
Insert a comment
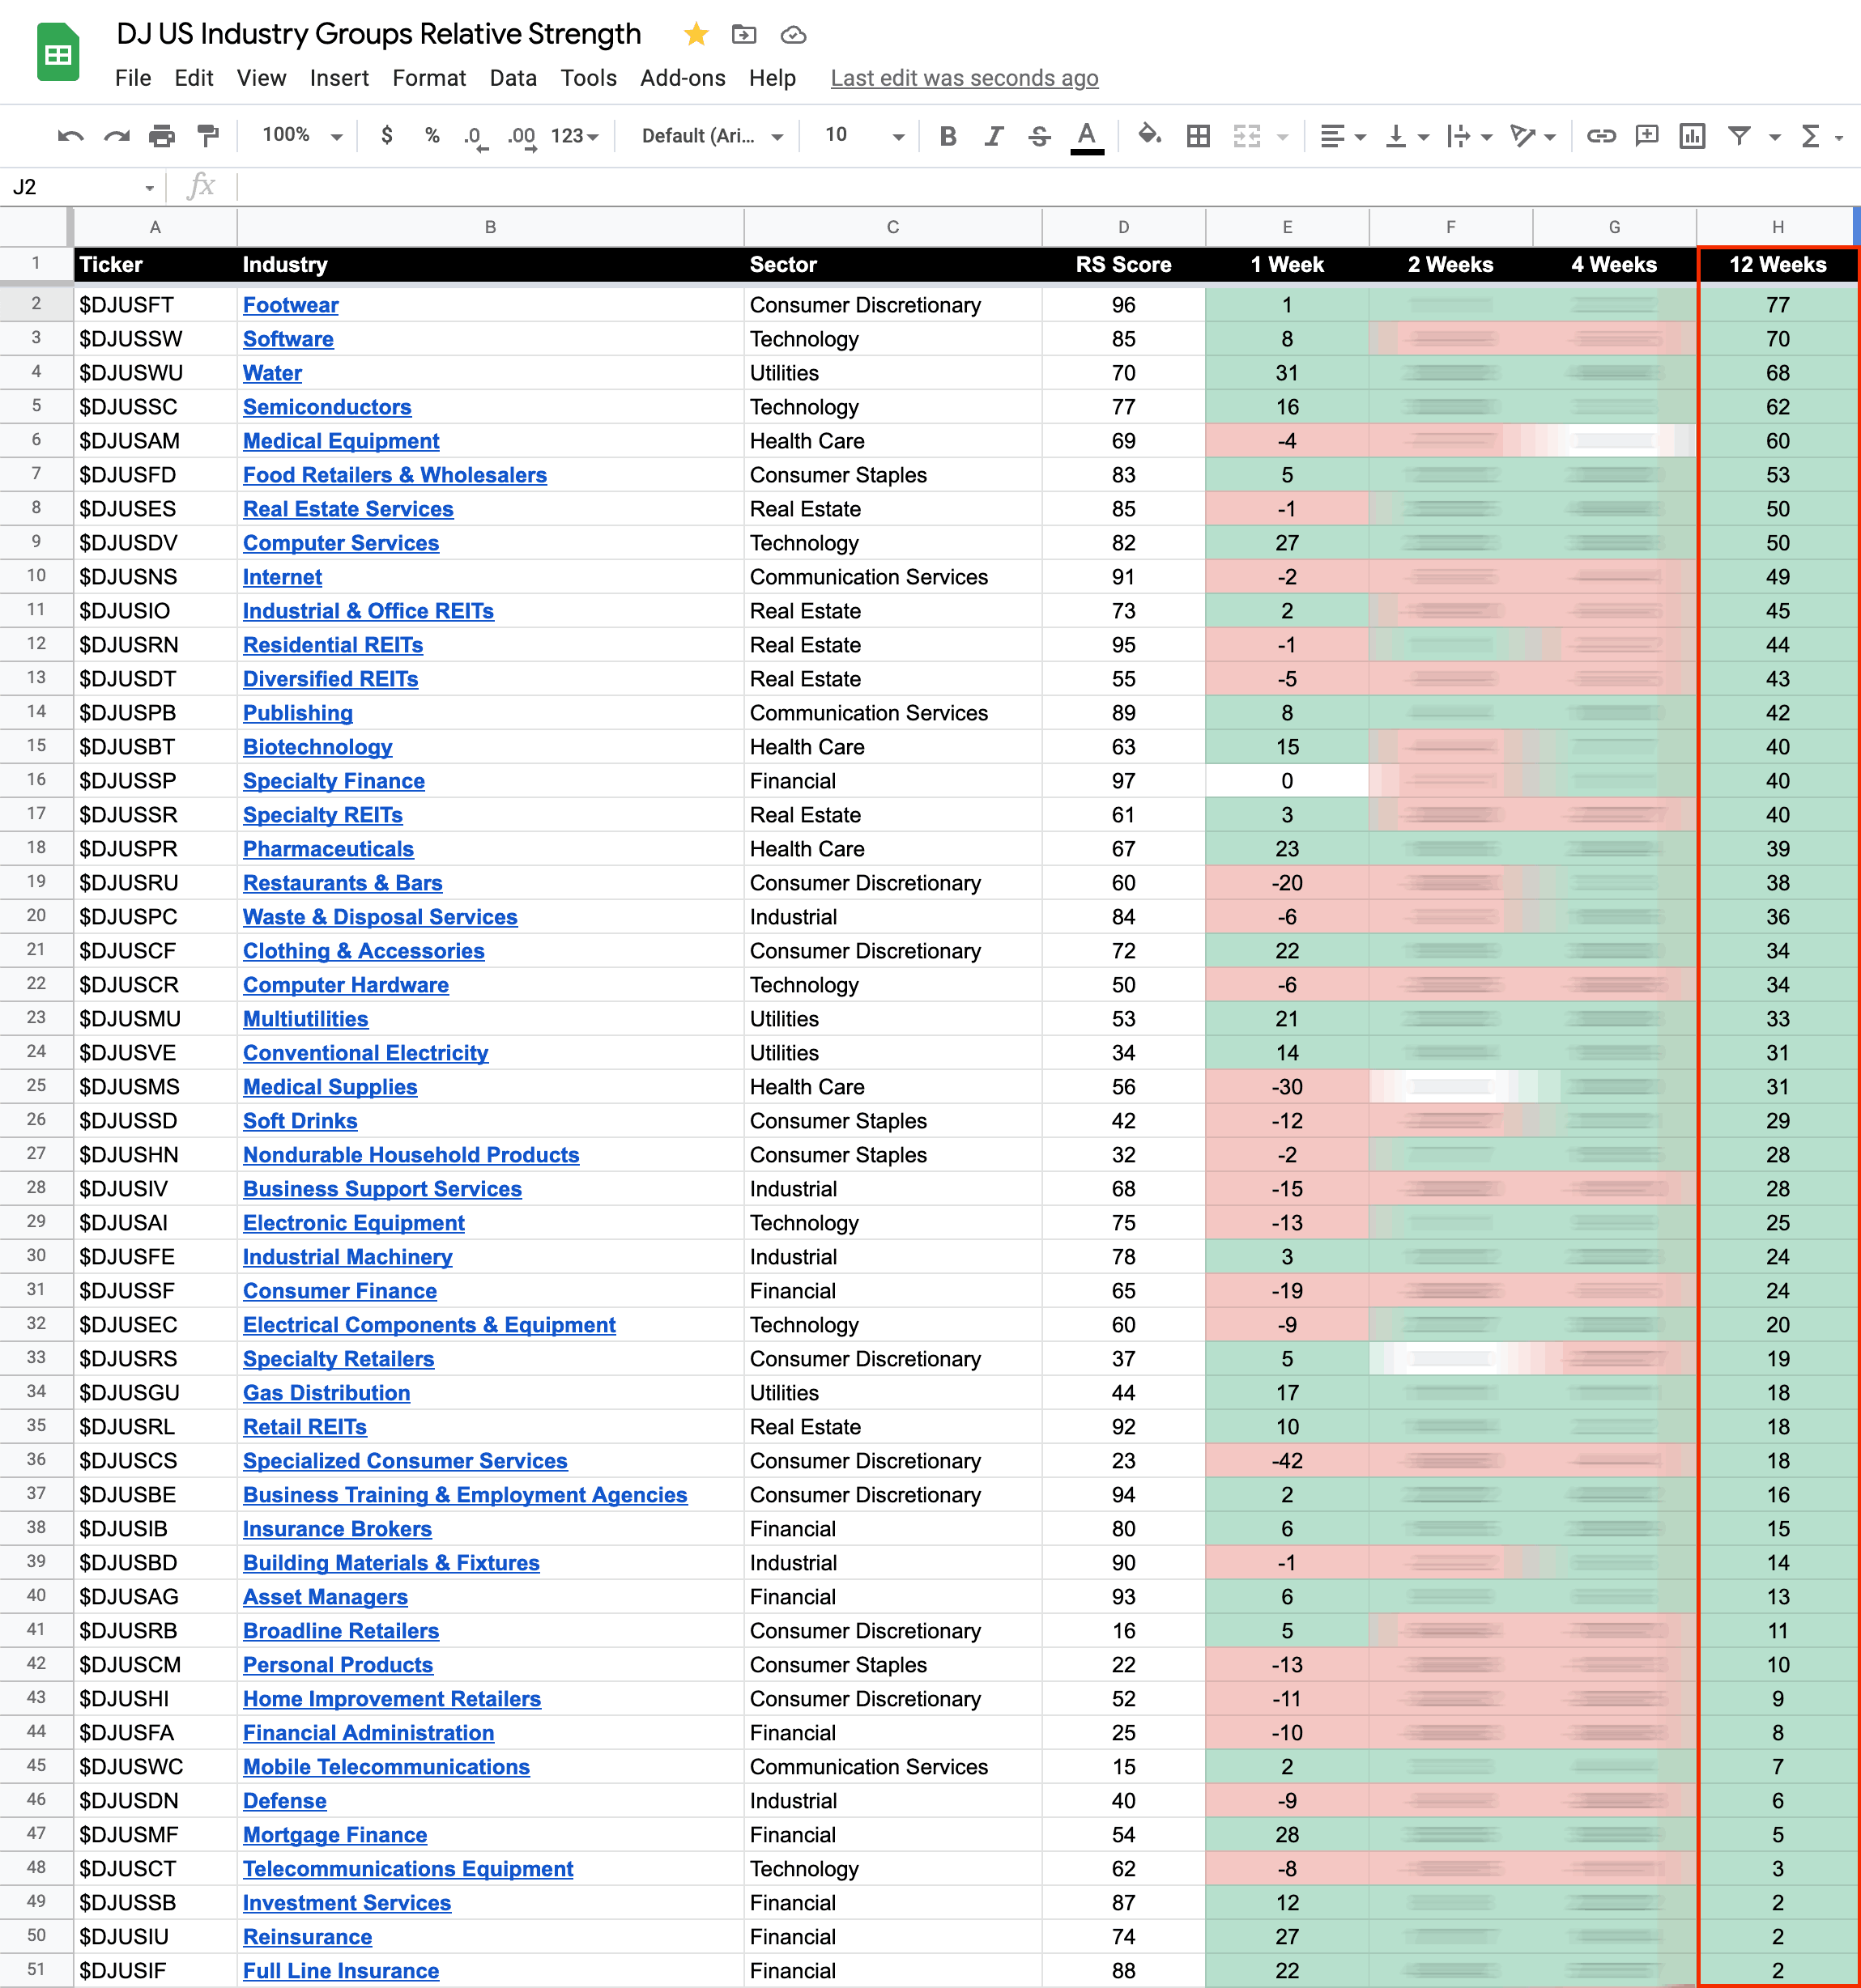click(1647, 136)
